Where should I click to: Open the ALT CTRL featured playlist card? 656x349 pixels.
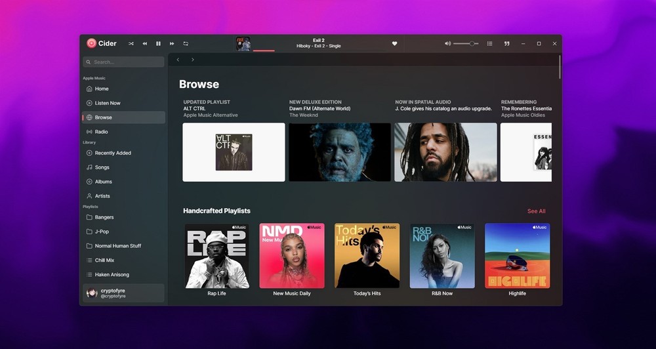coord(234,152)
